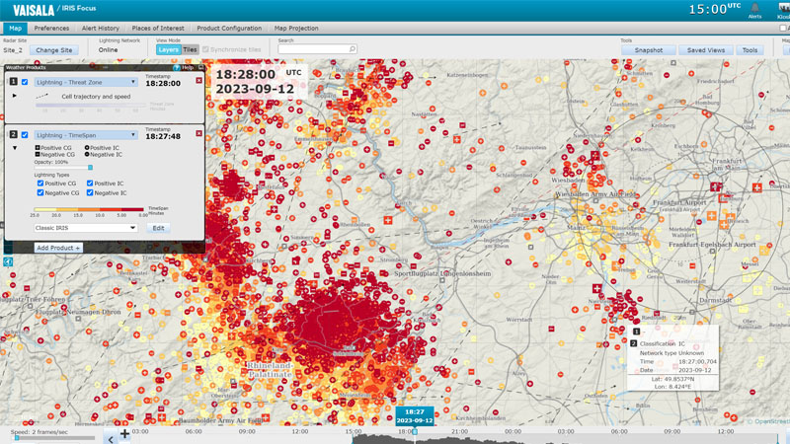The width and height of the screenshot is (790, 444).
Task: Open the Product Configuration tab
Action: point(229,29)
